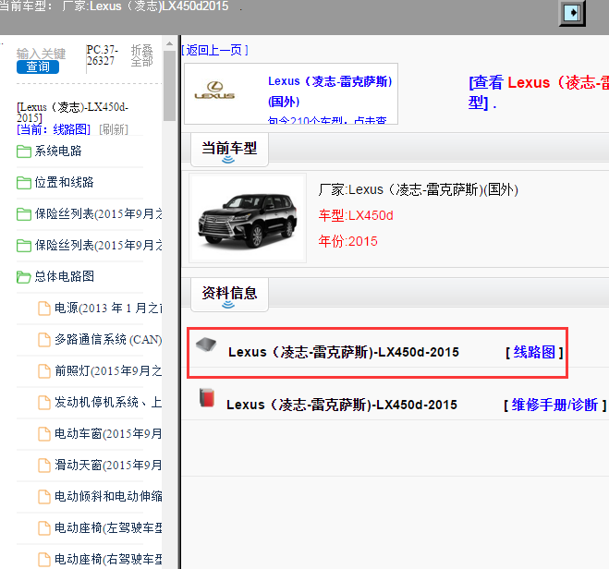Open 前照灯(2015年9月 document label
Image resolution: width=609 pixels, height=569 pixels.
point(108,370)
